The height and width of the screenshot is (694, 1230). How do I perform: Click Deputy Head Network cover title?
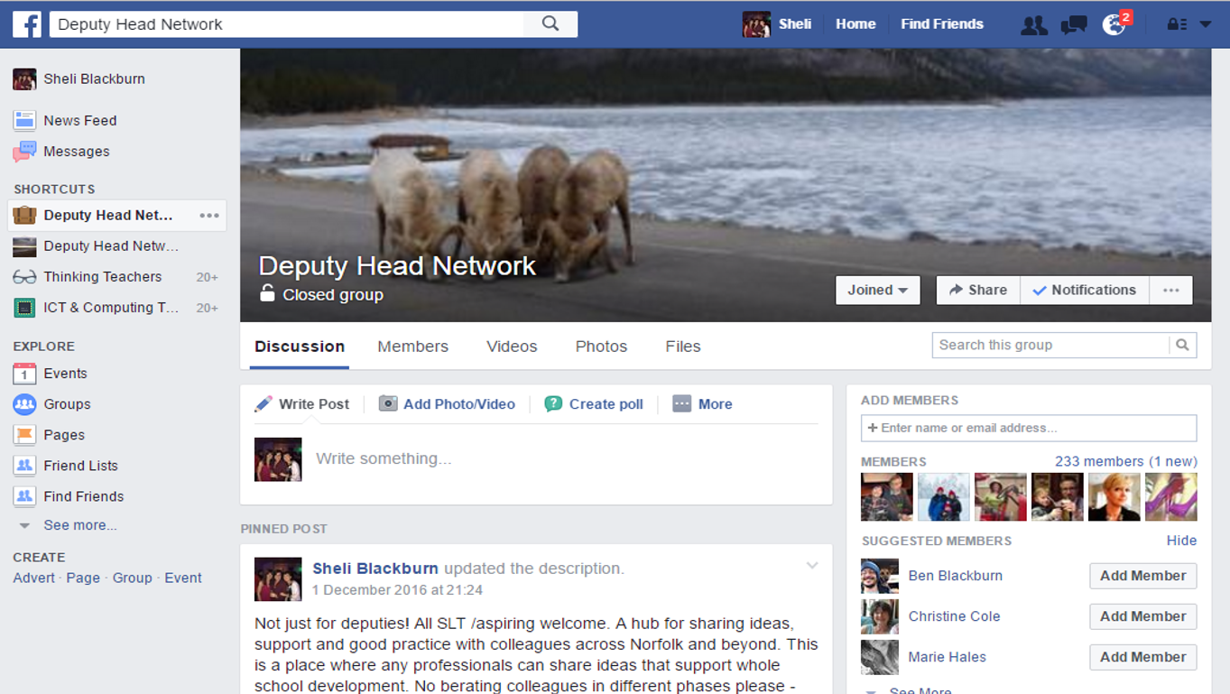(397, 266)
